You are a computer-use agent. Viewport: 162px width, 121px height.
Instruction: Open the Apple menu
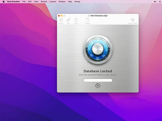(4, 2)
